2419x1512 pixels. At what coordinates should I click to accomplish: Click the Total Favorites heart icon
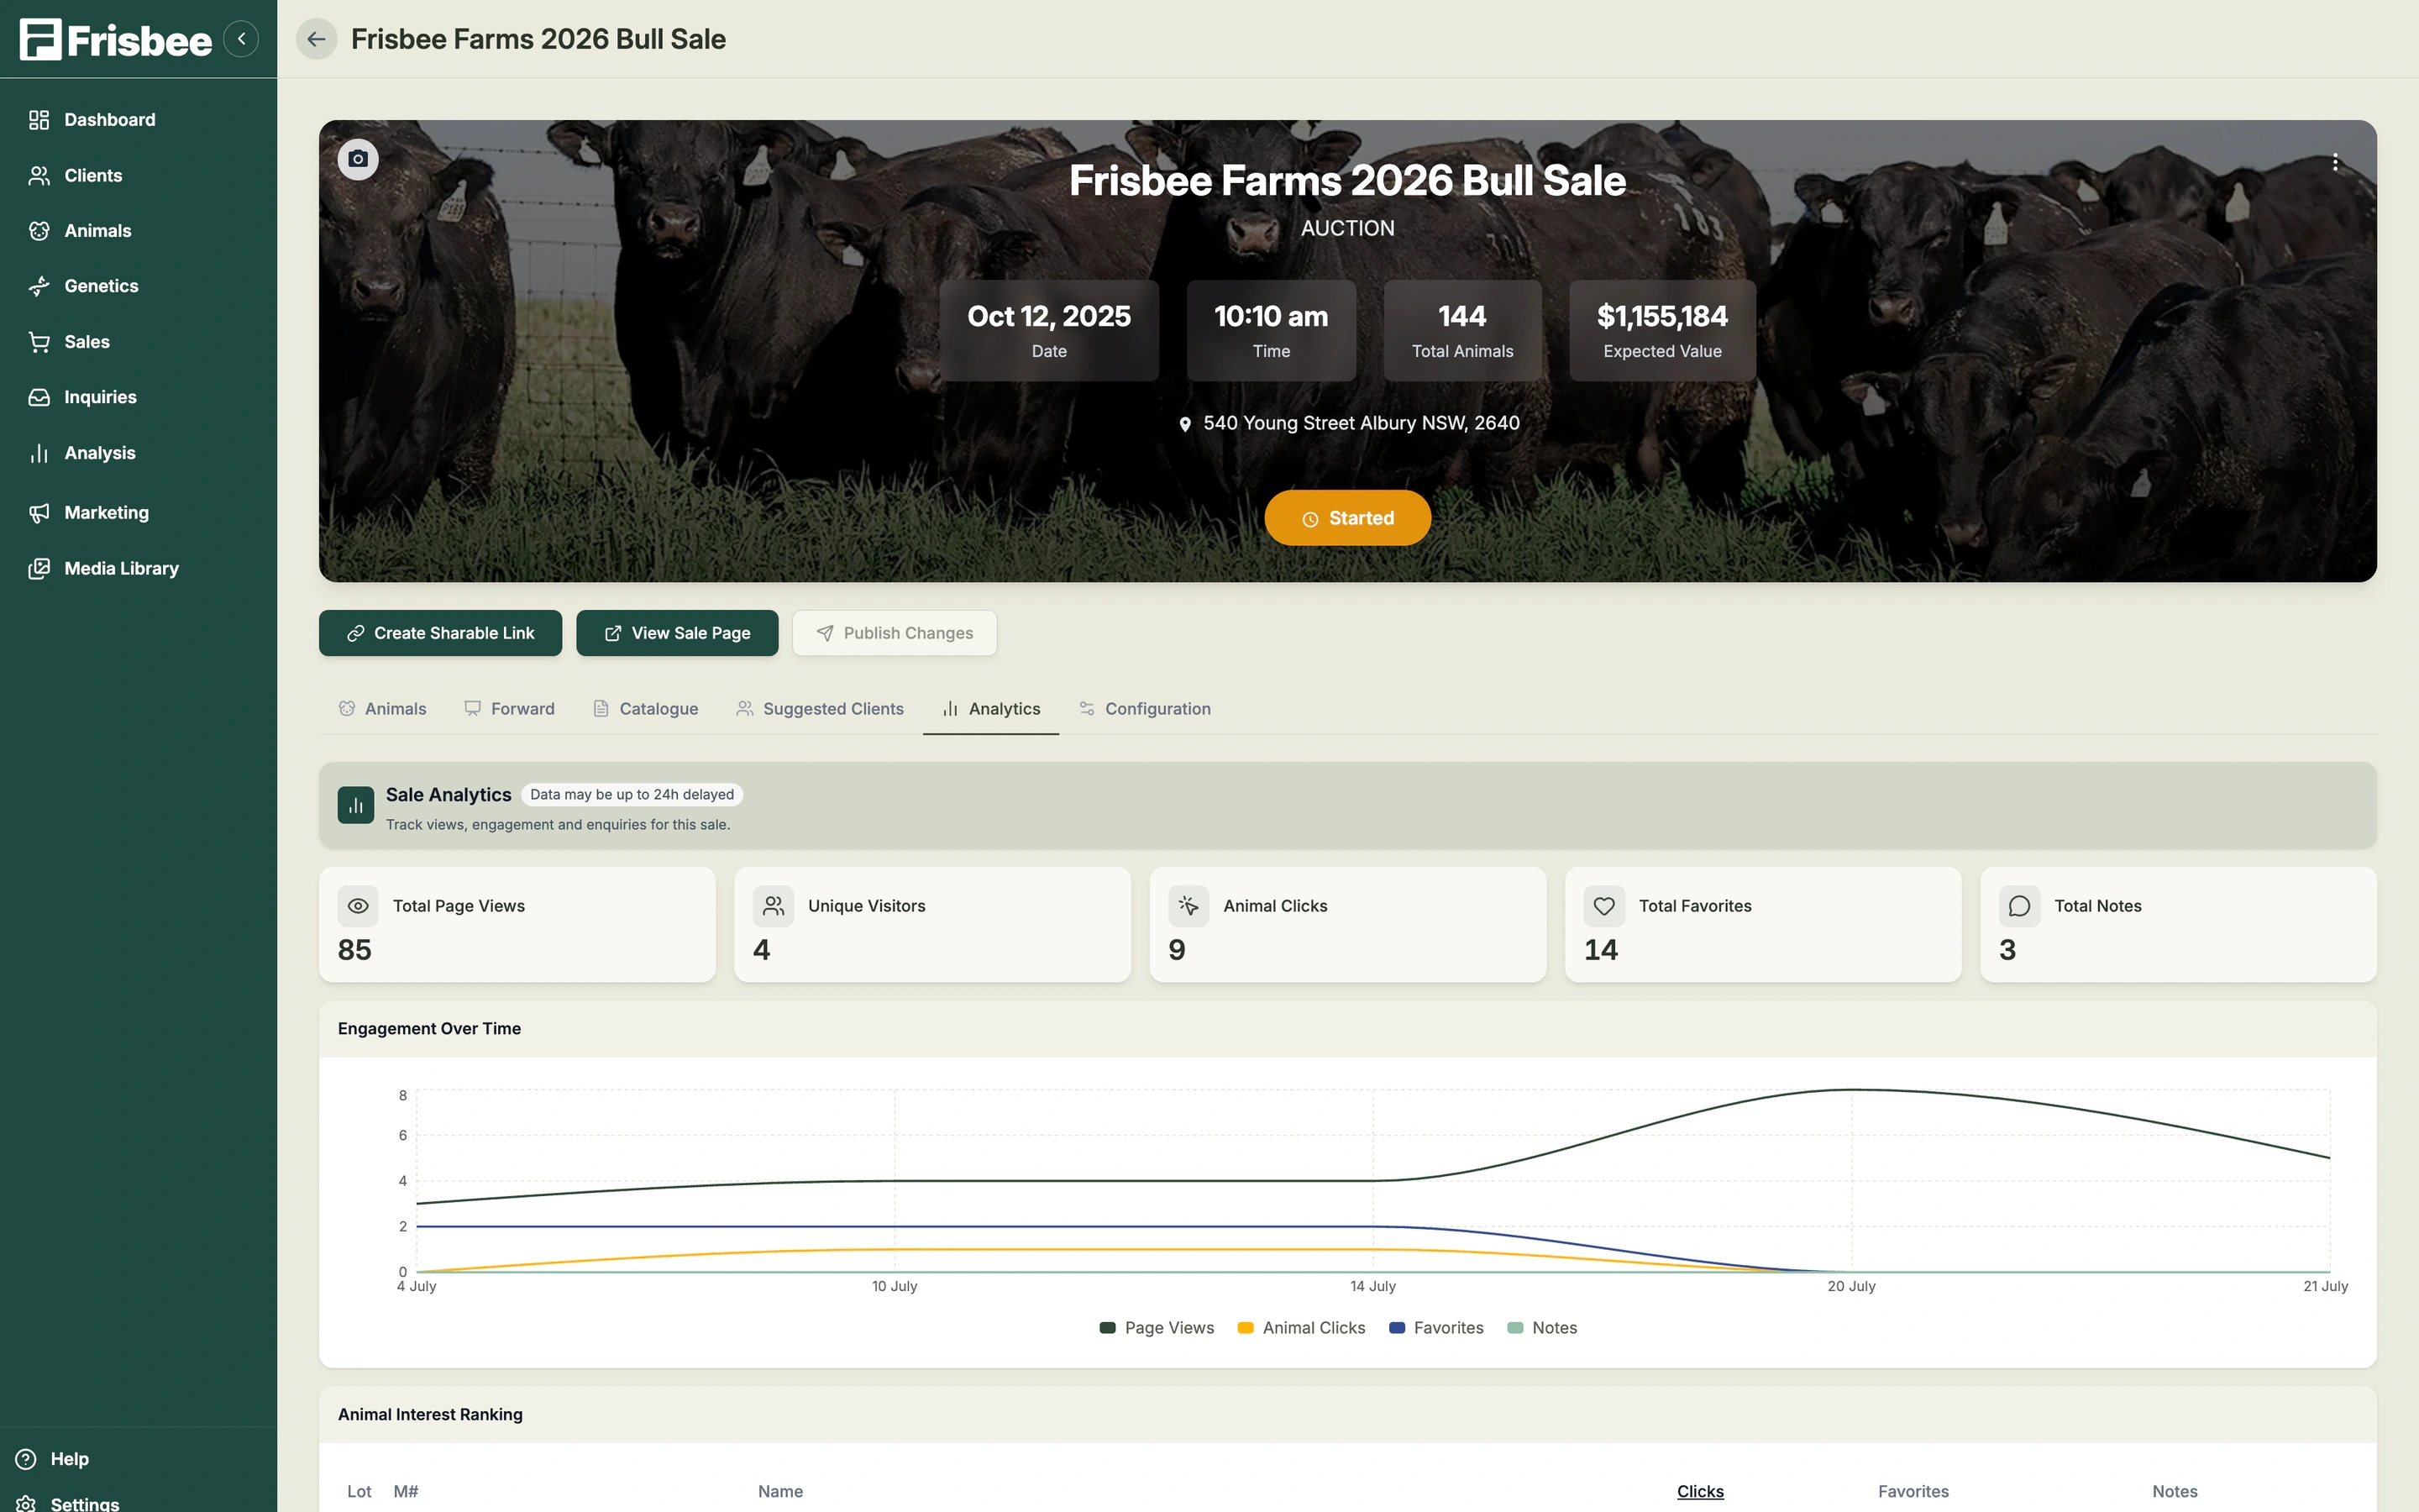tap(1604, 906)
